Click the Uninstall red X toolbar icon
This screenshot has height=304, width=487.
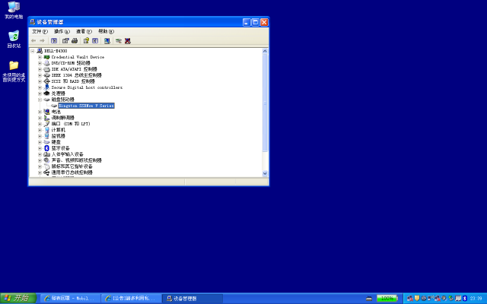click(128, 40)
